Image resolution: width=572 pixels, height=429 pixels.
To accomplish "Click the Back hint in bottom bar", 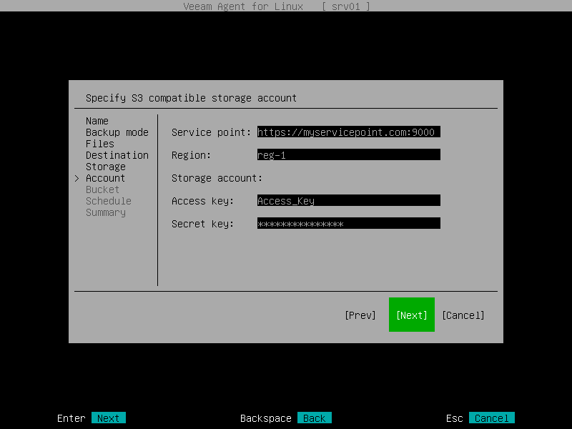I will (315, 418).
